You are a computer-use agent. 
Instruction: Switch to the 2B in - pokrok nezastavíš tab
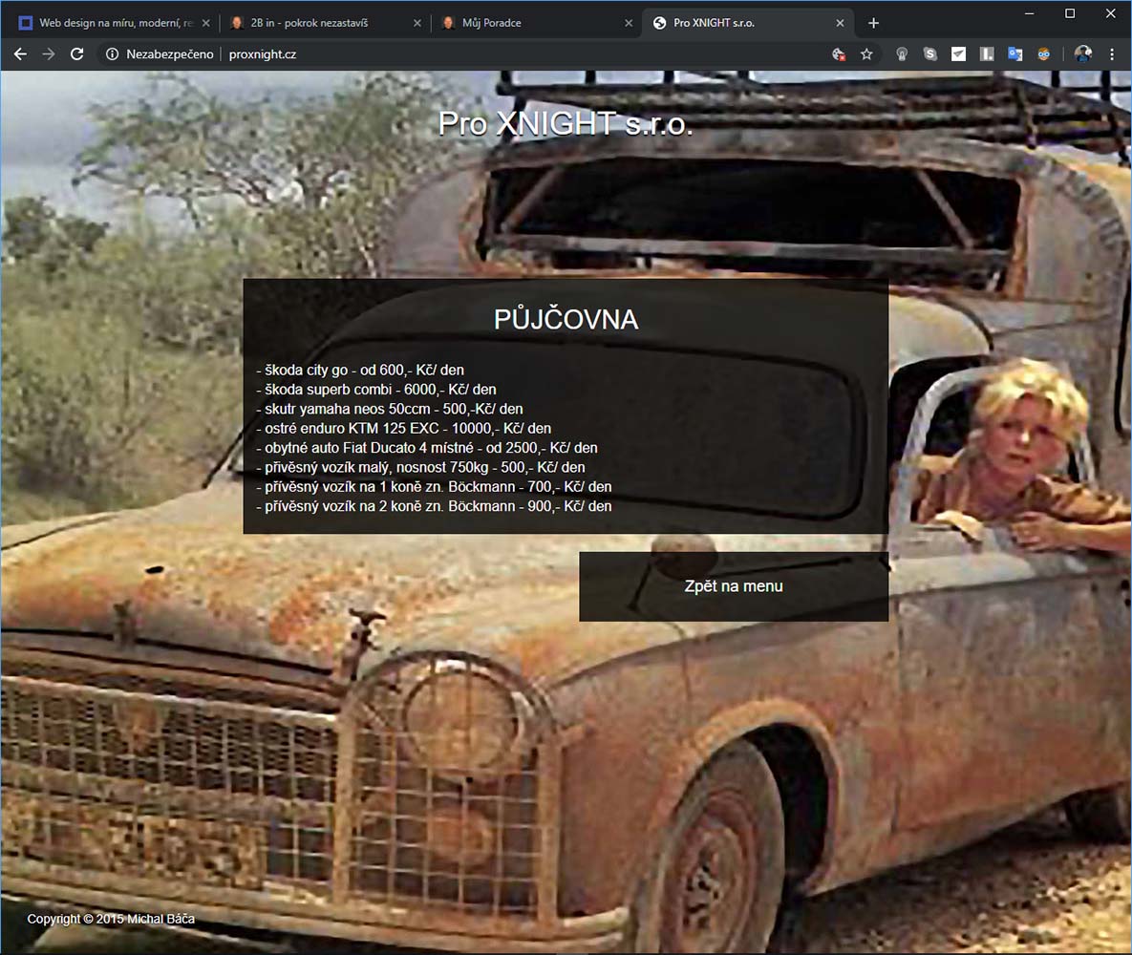click(x=324, y=23)
